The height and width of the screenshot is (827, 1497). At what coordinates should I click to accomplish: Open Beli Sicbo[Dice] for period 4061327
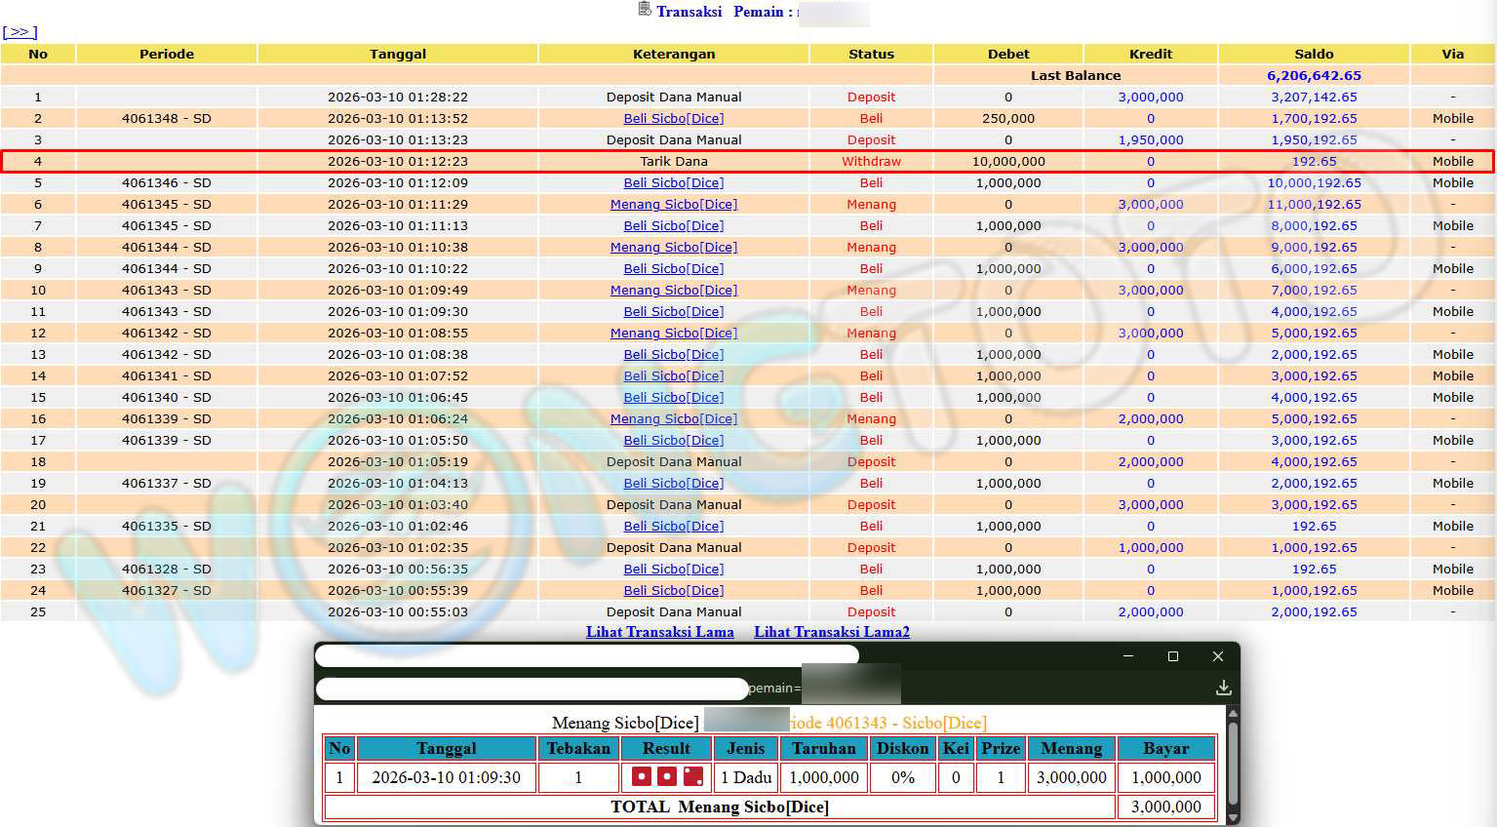coord(673,590)
